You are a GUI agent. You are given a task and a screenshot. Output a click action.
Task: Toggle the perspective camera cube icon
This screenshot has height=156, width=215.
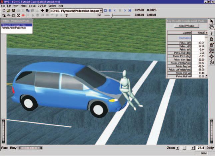pyautogui.click(x=212, y=63)
